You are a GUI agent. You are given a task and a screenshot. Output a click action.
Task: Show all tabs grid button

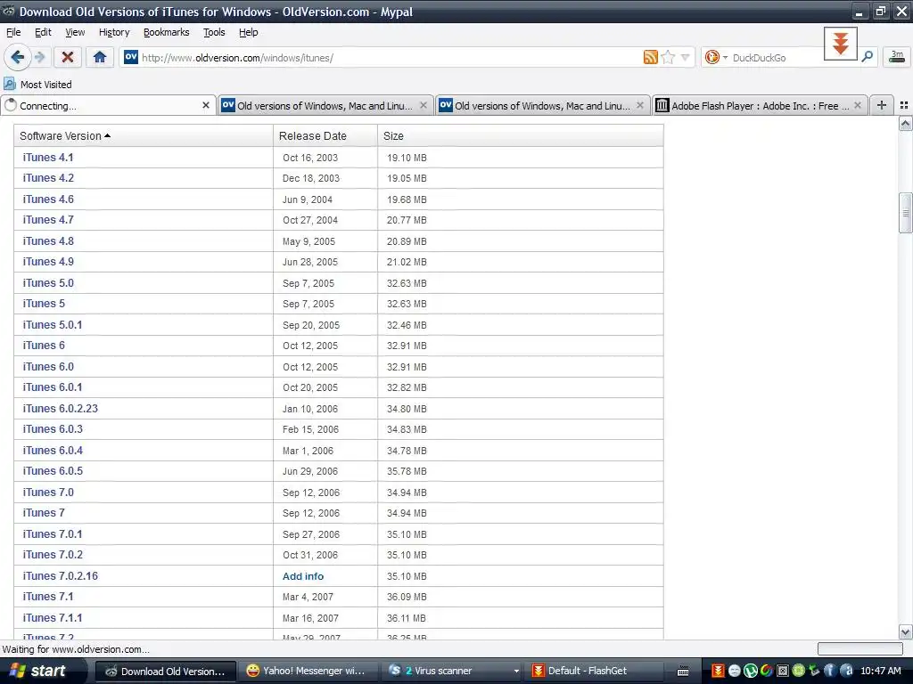tap(904, 105)
